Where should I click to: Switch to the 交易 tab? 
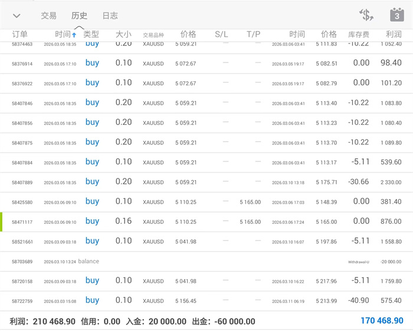[x=49, y=16]
